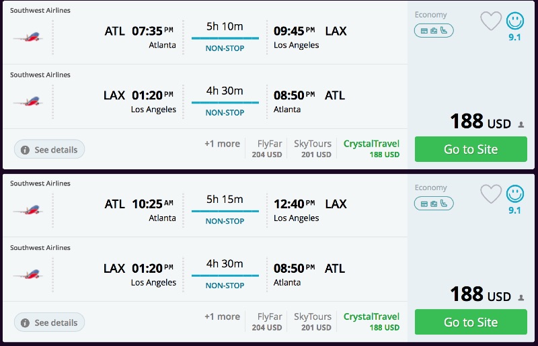Expand See details for the first itinerary

[x=49, y=149]
